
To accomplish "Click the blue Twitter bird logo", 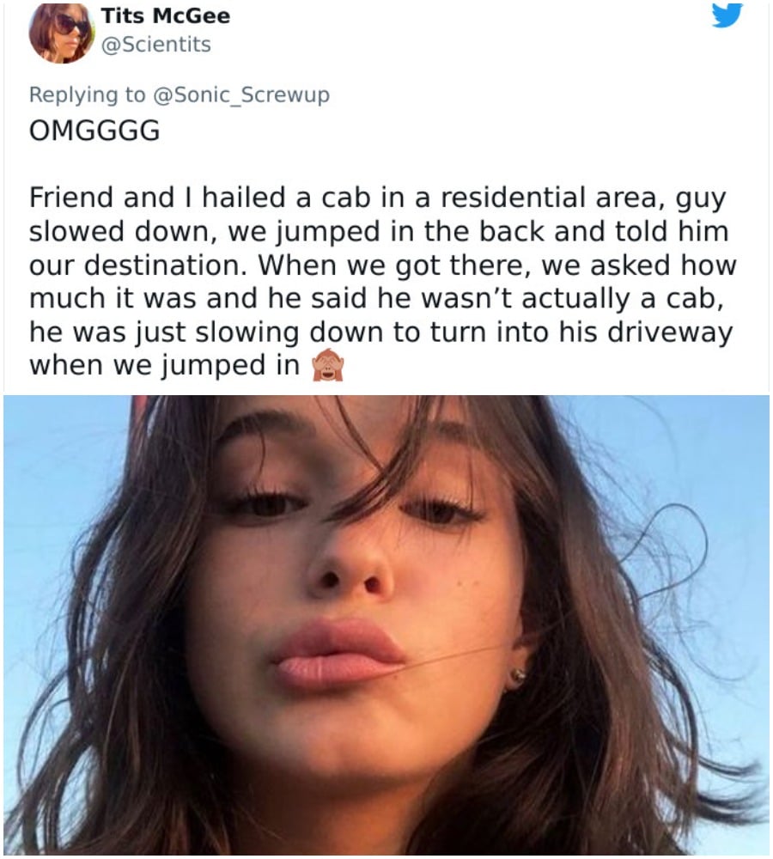I will tap(727, 15).
